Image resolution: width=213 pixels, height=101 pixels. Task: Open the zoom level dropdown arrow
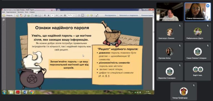(x=74, y=15)
